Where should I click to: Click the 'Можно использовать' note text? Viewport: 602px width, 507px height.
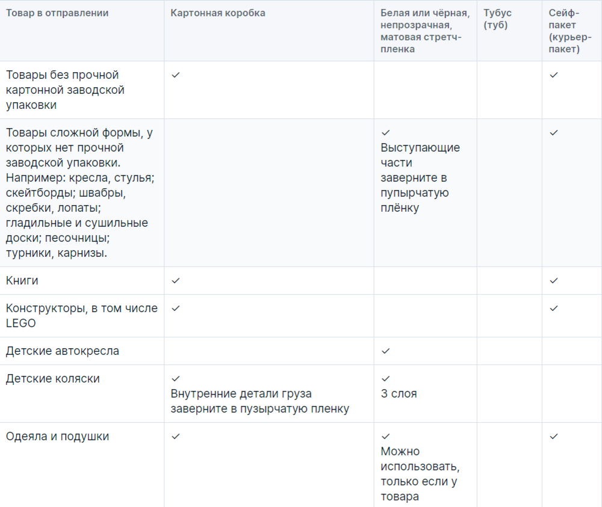pyautogui.click(x=420, y=459)
